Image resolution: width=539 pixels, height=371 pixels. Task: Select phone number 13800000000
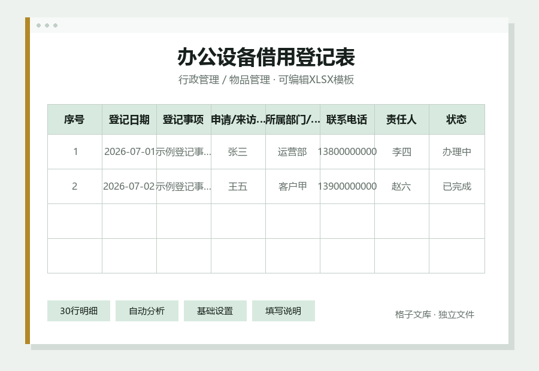(347, 151)
